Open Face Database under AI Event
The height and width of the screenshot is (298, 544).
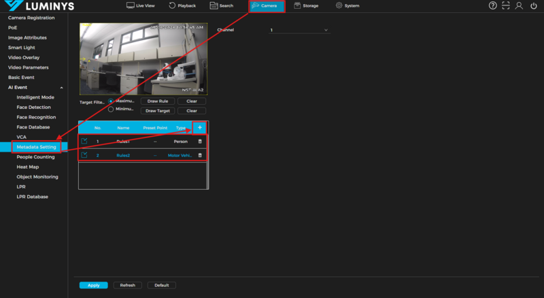(33, 127)
